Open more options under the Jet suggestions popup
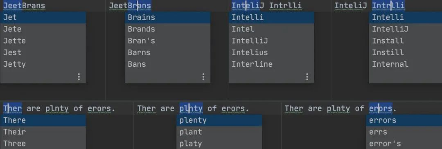Viewport: 442px width, 149px height. [79, 77]
